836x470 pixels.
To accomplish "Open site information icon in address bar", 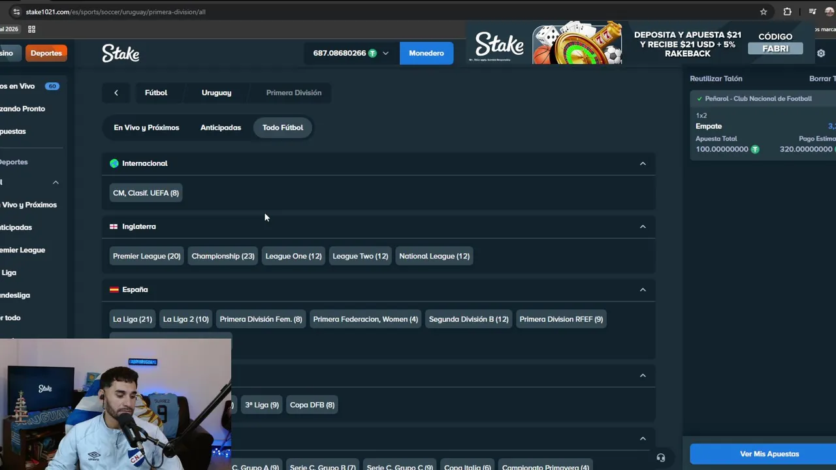I will point(16,12).
